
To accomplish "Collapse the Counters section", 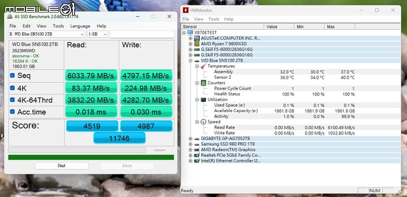I will (x=197, y=83).
